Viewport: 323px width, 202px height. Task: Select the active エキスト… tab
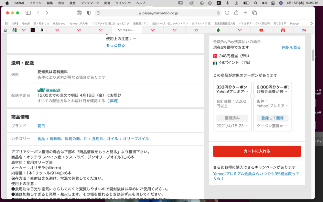pos(126,30)
